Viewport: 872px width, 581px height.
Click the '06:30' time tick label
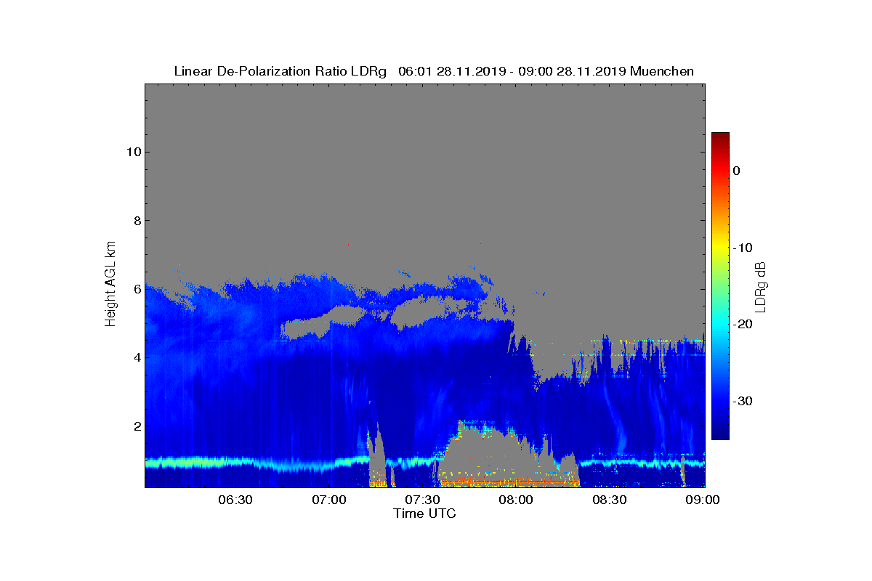click(236, 500)
